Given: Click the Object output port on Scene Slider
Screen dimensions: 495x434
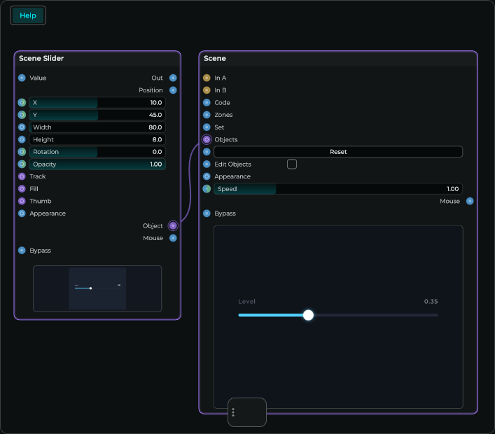Looking at the screenshot, I should (x=173, y=225).
